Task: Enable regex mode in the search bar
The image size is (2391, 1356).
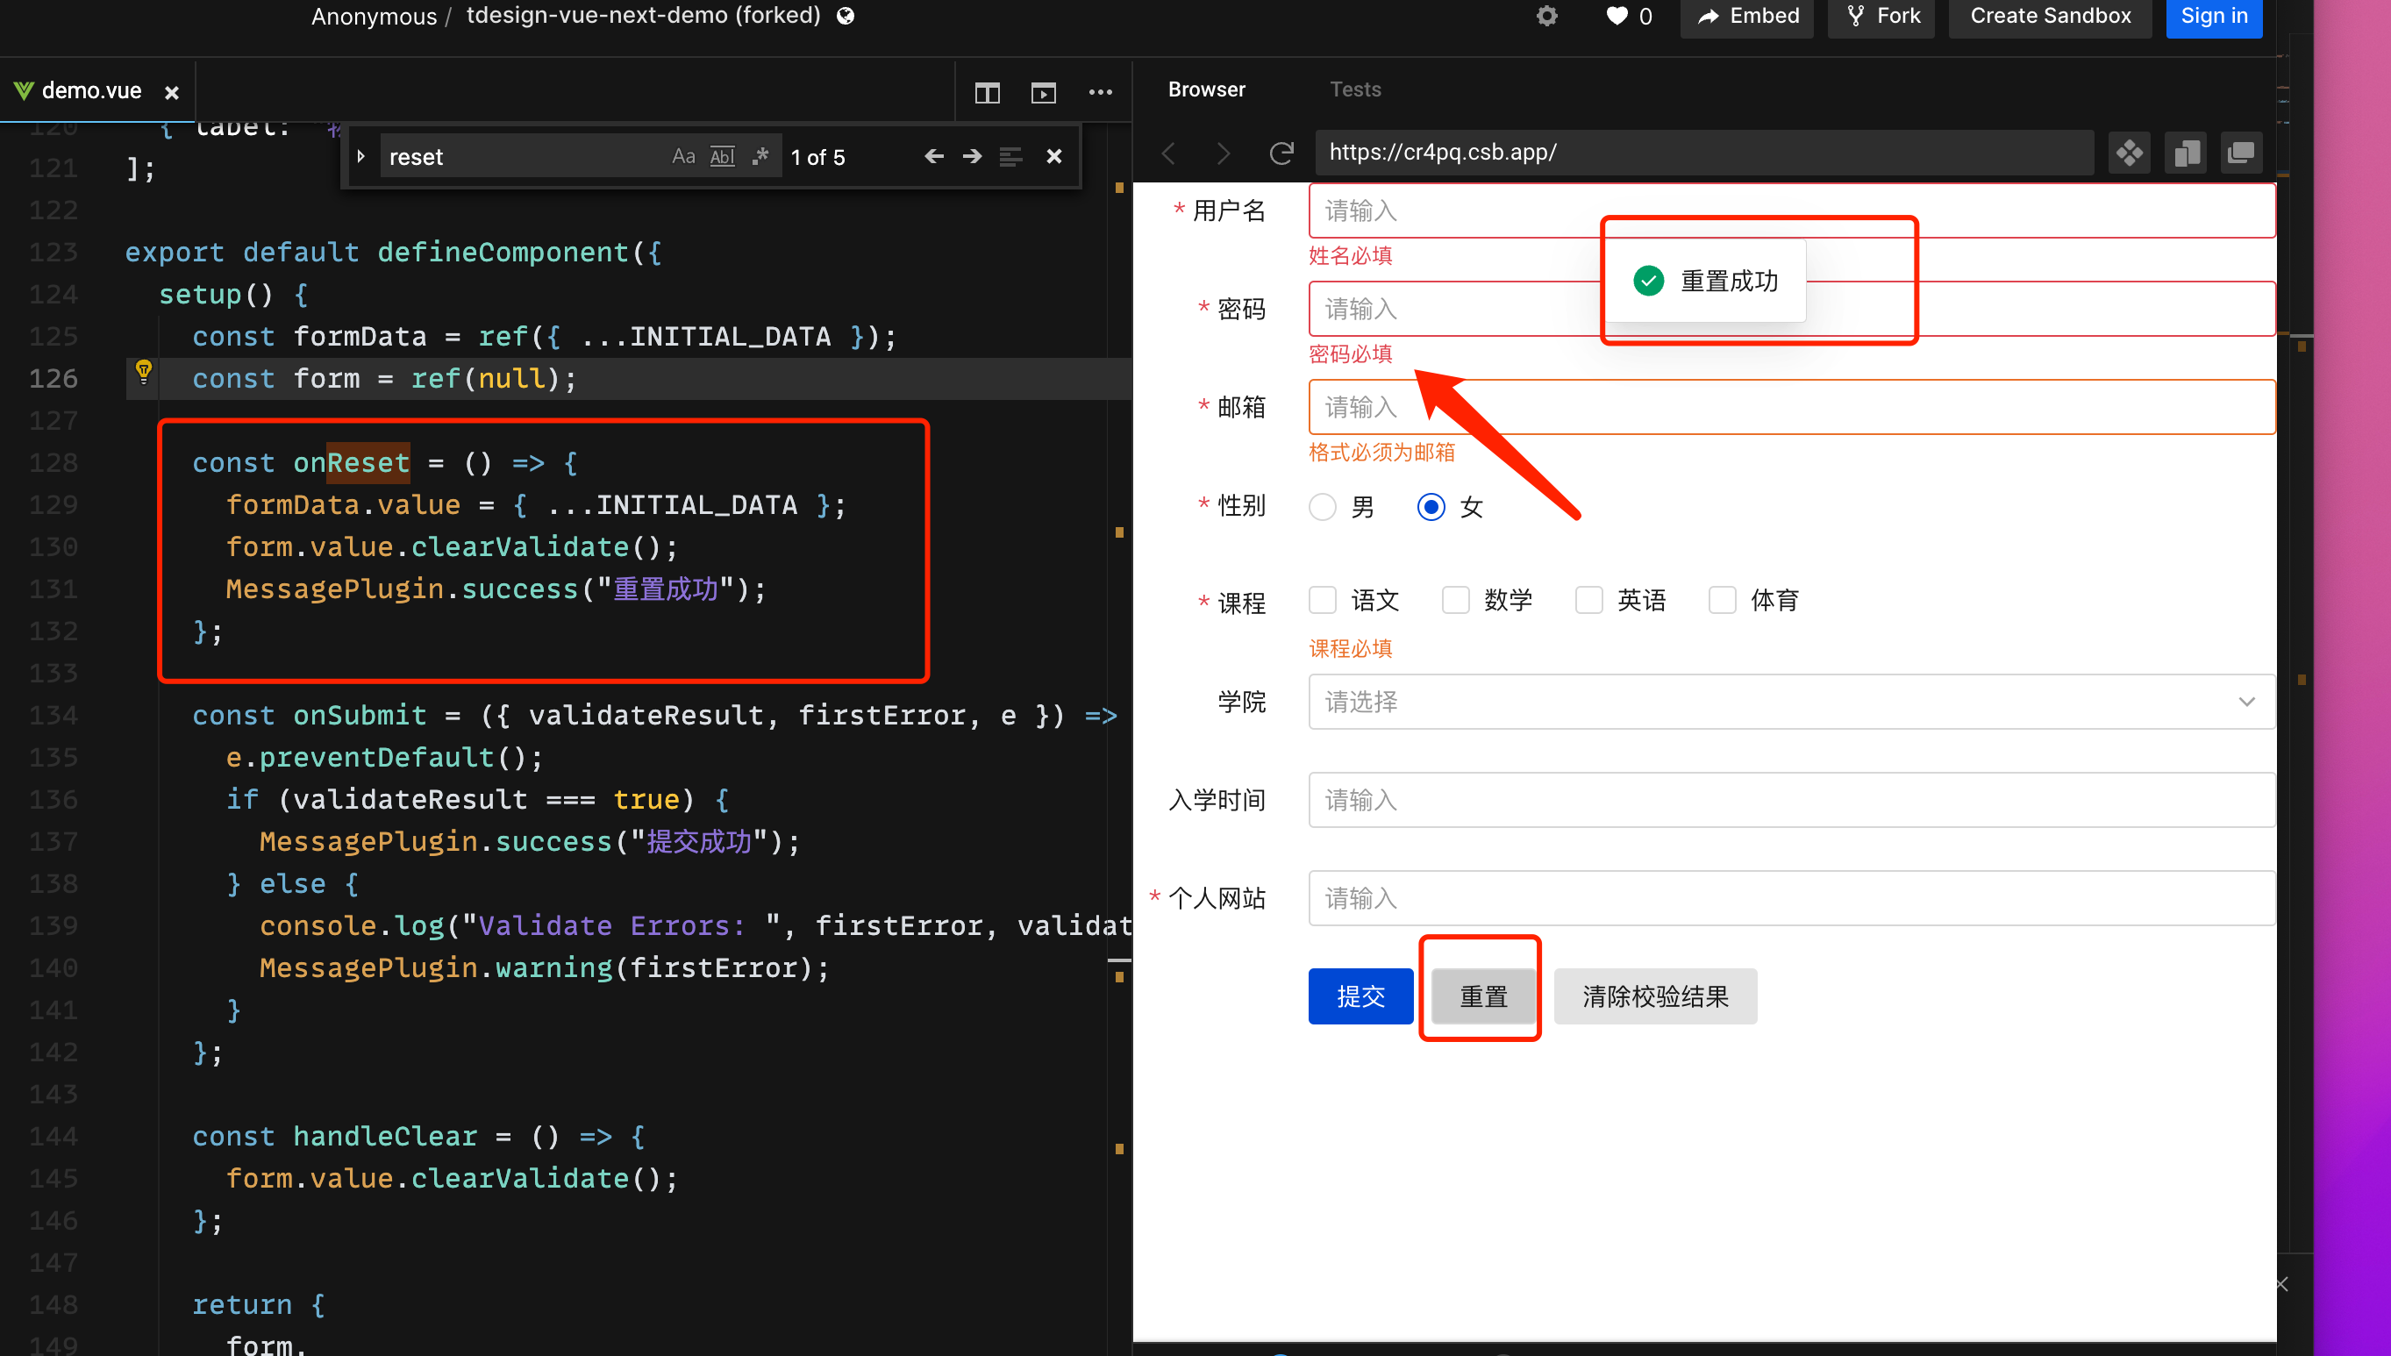Action: tap(760, 155)
